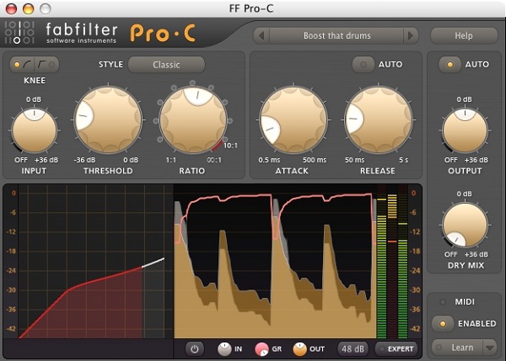The height and width of the screenshot is (361, 506).
Task: Click the output level meters
Action: 392,262
